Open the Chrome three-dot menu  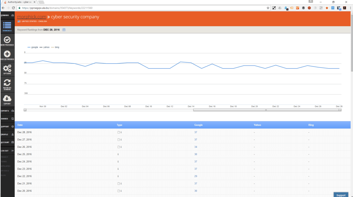pyautogui.click(x=350, y=8)
